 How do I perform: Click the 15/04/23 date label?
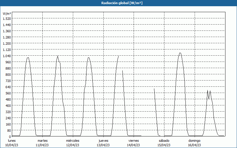point(164,145)
